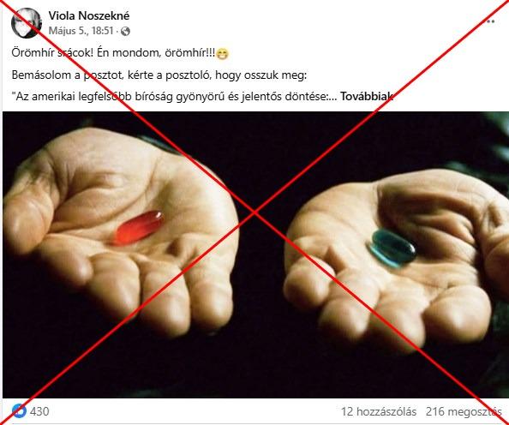Image resolution: width=509 pixels, height=425 pixels.
Task: Click the red pill in the photo
Action: (139, 227)
